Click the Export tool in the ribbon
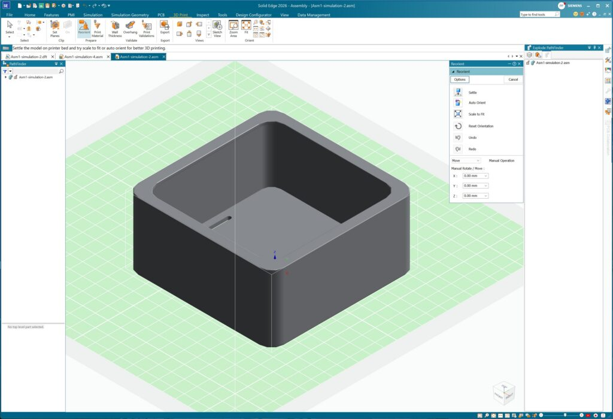The width and height of the screenshot is (613, 419). click(165, 28)
